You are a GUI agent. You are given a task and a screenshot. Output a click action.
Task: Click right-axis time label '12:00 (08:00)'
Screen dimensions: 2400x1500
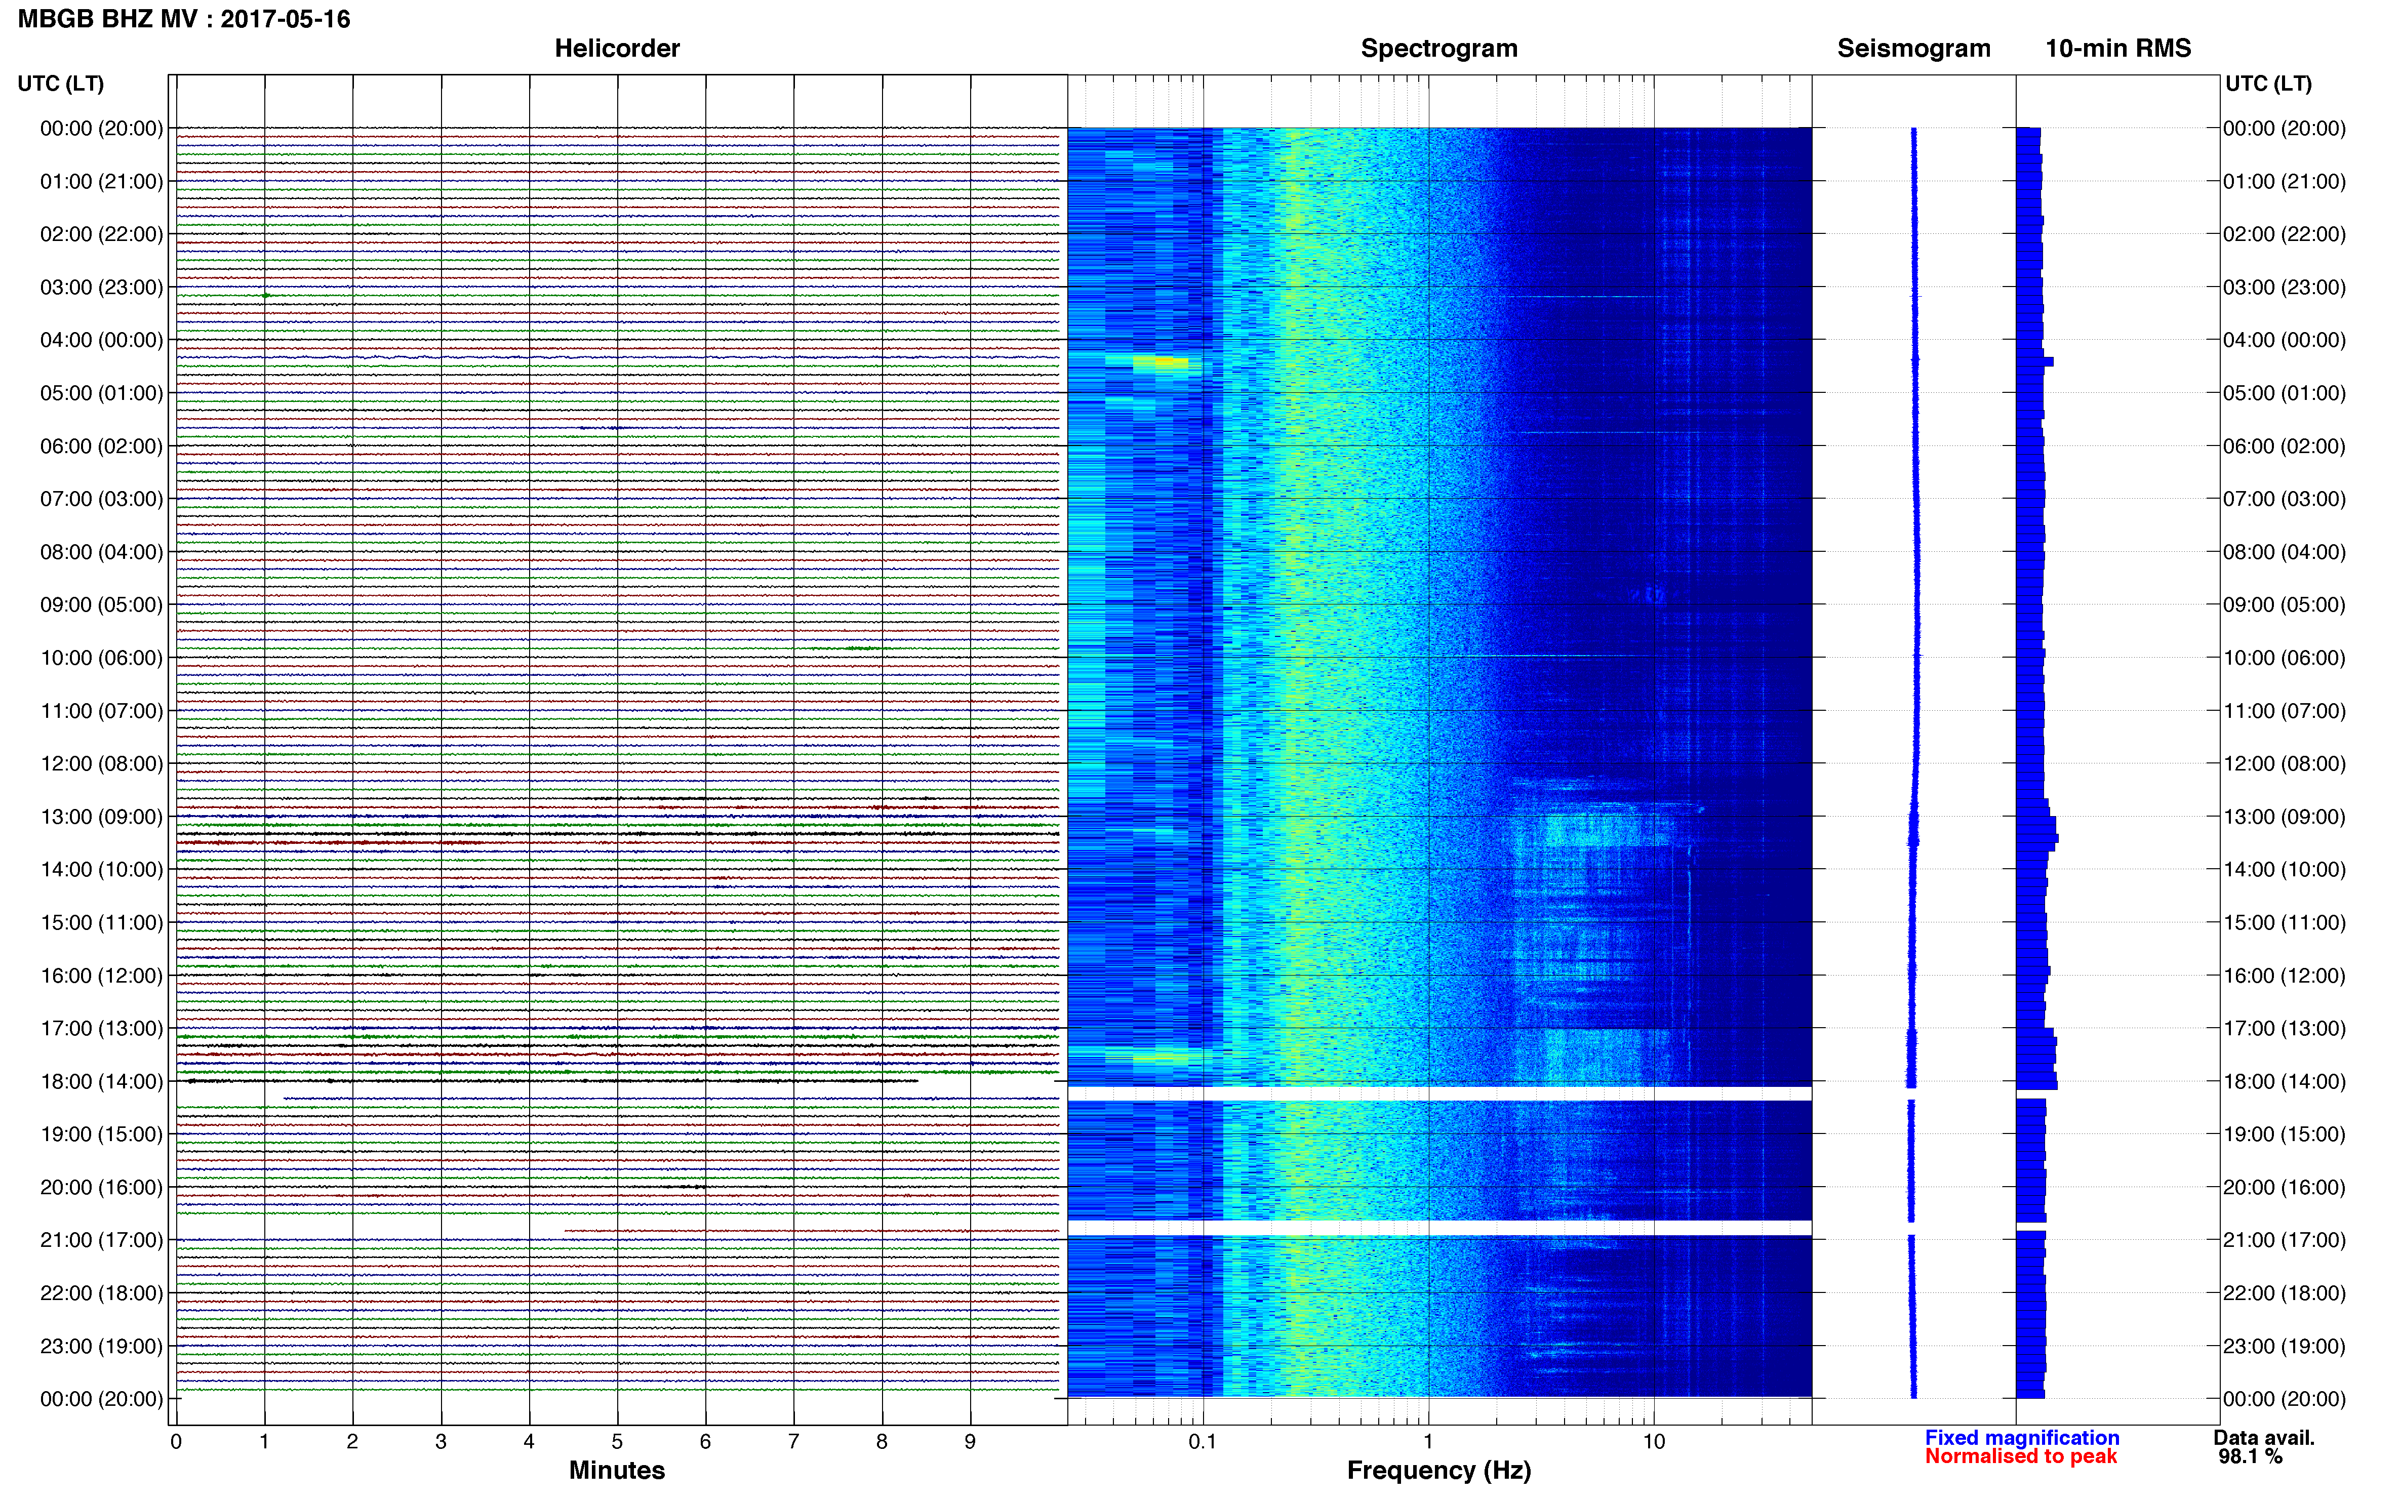click(x=2284, y=764)
